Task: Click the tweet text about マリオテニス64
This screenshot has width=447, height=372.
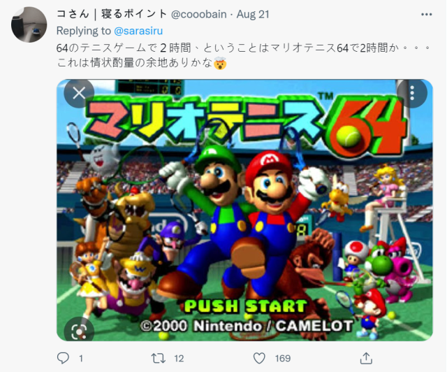Action: (x=243, y=55)
